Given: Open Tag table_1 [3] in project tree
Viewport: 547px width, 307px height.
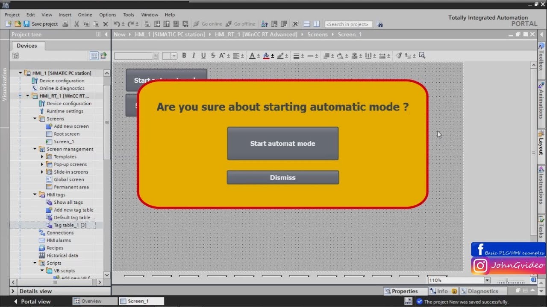Looking at the screenshot, I should tap(70, 225).
